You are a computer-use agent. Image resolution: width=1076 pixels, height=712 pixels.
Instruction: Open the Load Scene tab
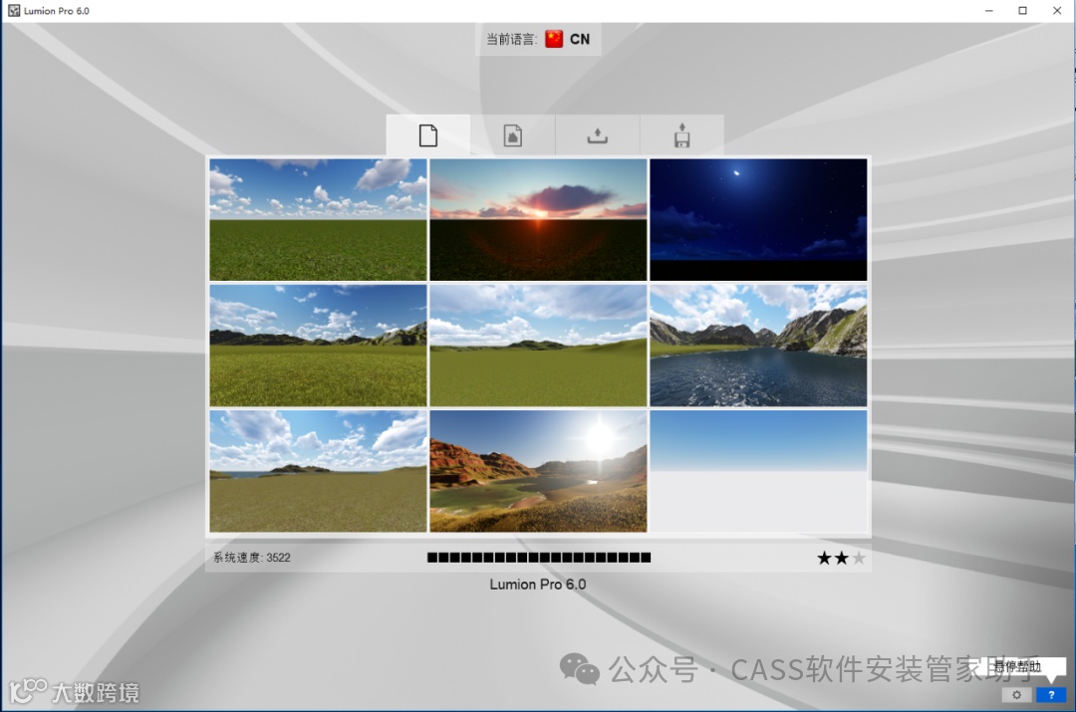pos(597,135)
